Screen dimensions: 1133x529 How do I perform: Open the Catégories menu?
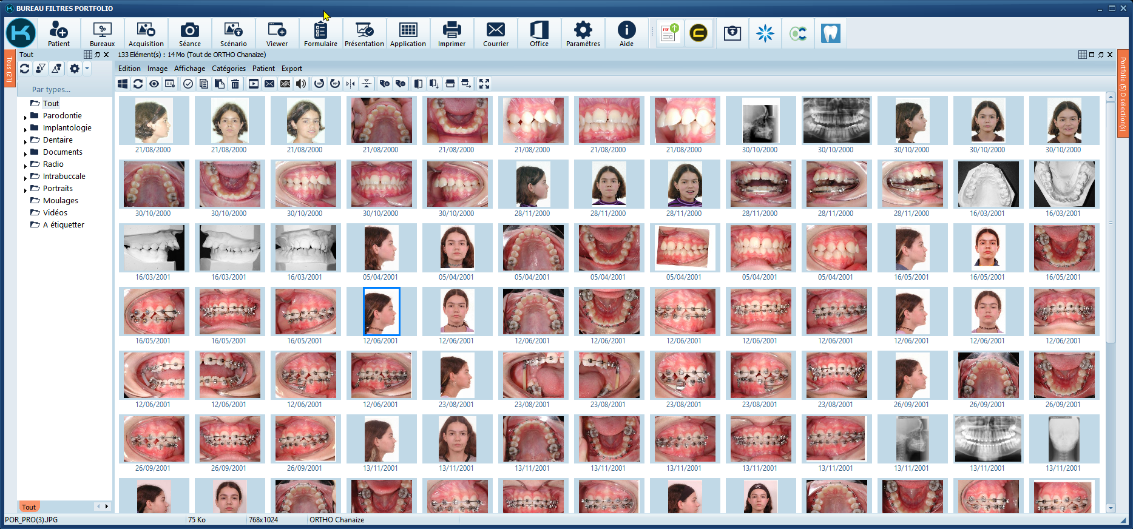[x=229, y=69]
